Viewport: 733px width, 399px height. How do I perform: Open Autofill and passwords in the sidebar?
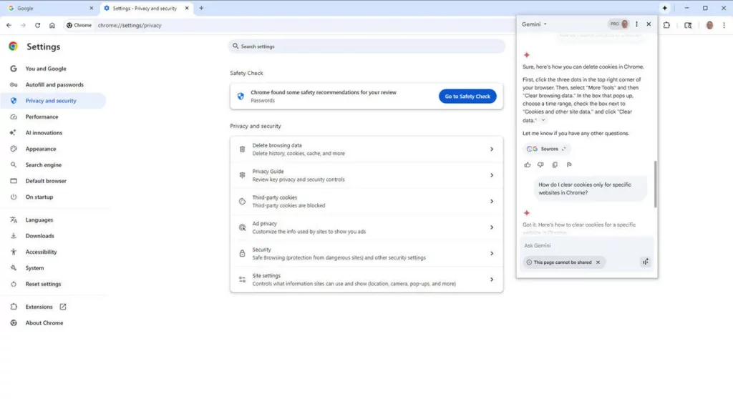54,84
